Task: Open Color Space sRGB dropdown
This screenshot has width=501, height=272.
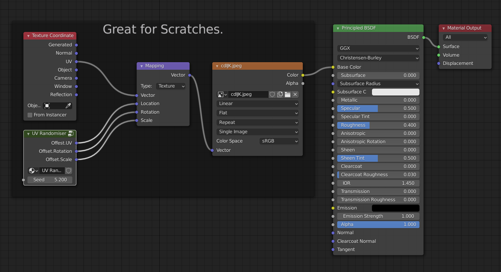Action: [279, 141]
